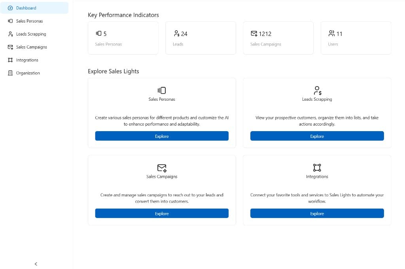Select Leads Scrapping in the sidebar menu
The height and width of the screenshot is (269, 405).
tap(31, 34)
